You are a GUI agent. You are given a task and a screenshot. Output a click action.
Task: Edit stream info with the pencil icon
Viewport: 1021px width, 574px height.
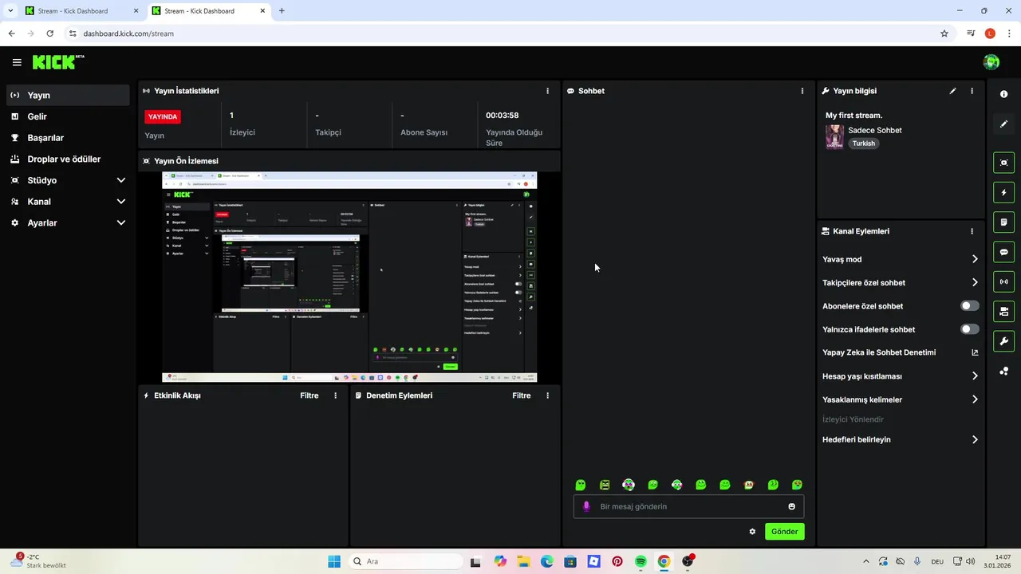952,91
